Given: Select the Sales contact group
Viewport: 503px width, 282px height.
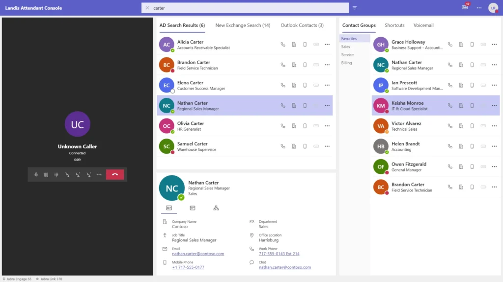Looking at the screenshot, I should pyautogui.click(x=354, y=47).
